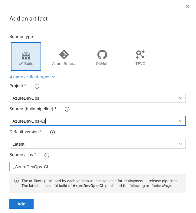Click the AzureDevOps-CI text in source field
The height and width of the screenshot is (213, 196).
(29, 121)
